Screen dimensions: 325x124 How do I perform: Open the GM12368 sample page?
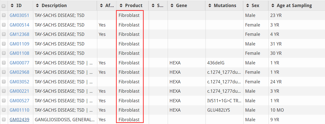[19, 34]
